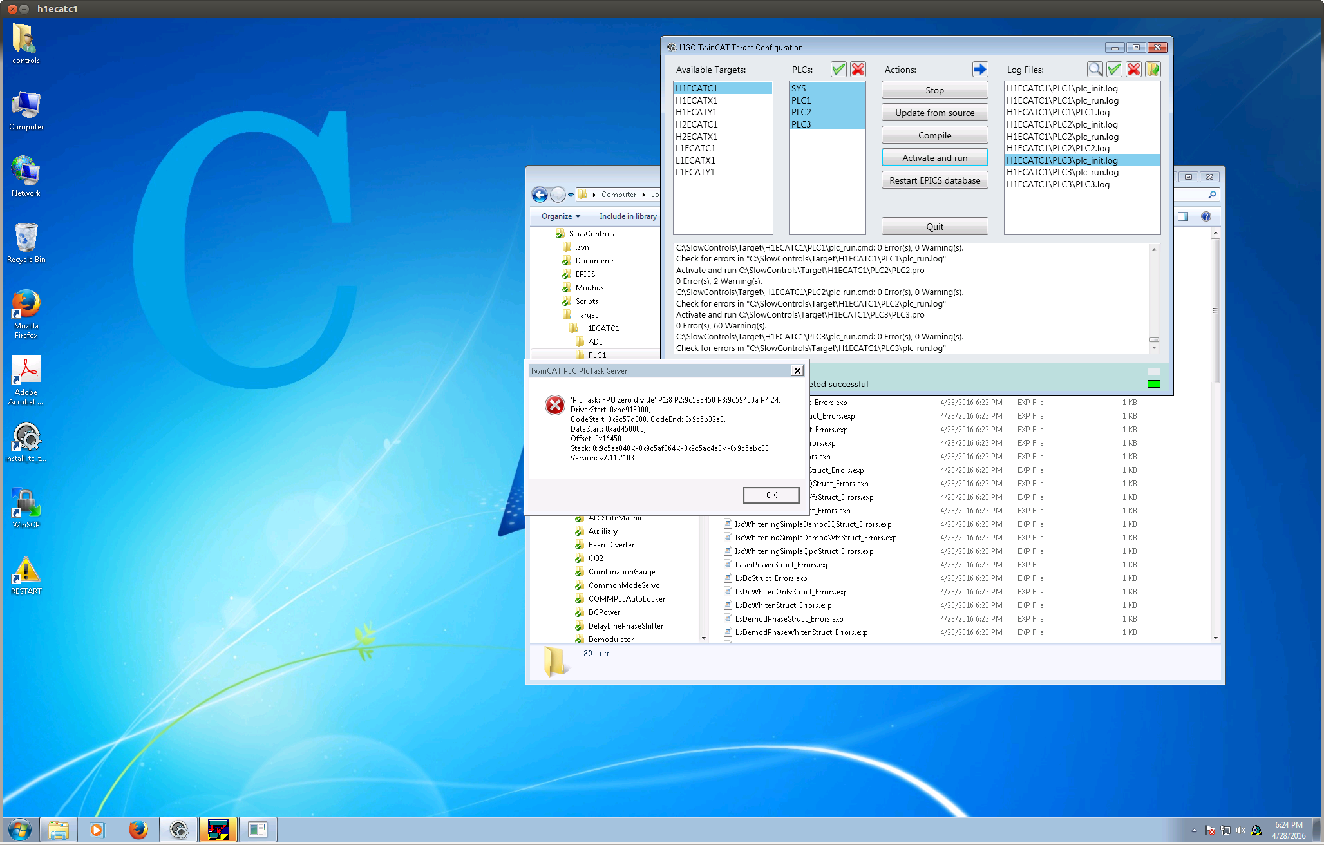This screenshot has width=1324, height=845.
Task: Click the volume icon in system tray
Action: pyautogui.click(x=1240, y=830)
